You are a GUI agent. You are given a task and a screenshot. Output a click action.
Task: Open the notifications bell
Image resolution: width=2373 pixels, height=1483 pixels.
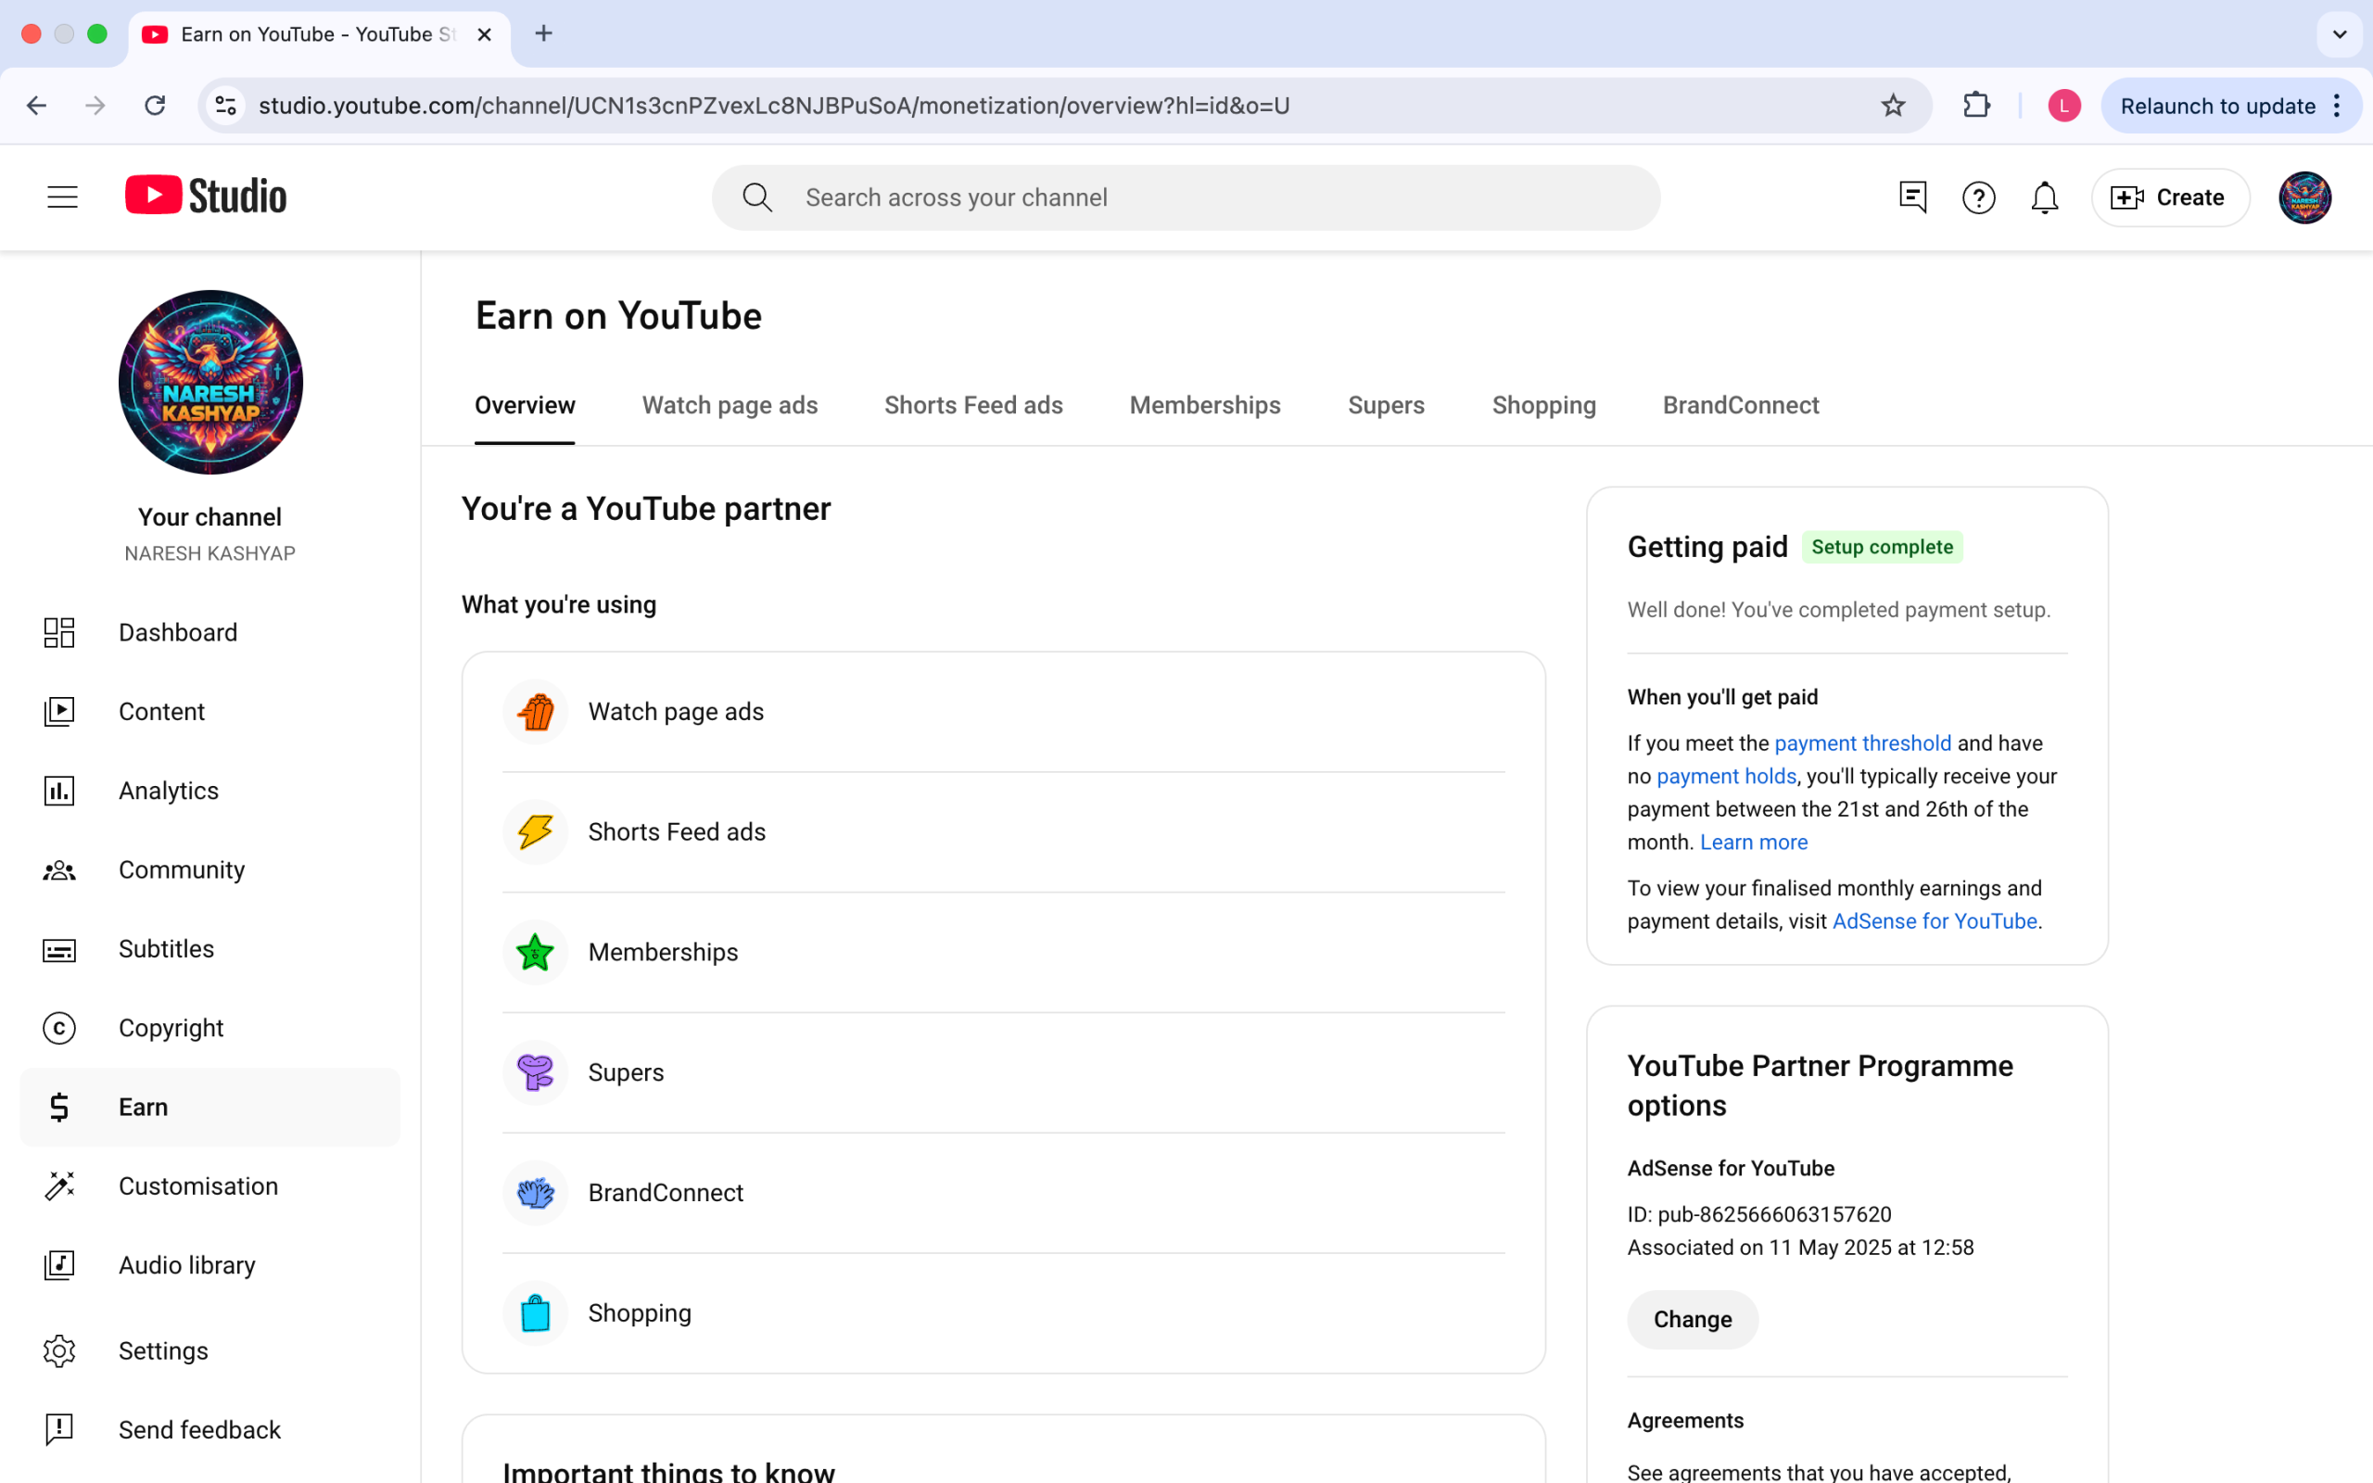pyautogui.click(x=2044, y=197)
